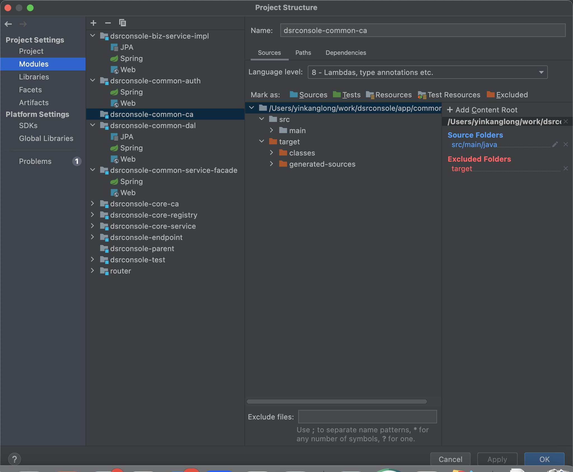This screenshot has height=472, width=573.
Task: Expand the dsrconsole-core-registry module
Action: pyautogui.click(x=93, y=215)
